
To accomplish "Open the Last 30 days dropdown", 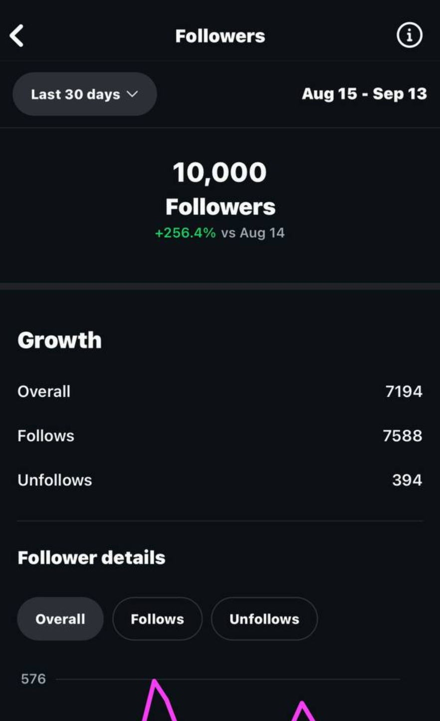I will point(84,94).
